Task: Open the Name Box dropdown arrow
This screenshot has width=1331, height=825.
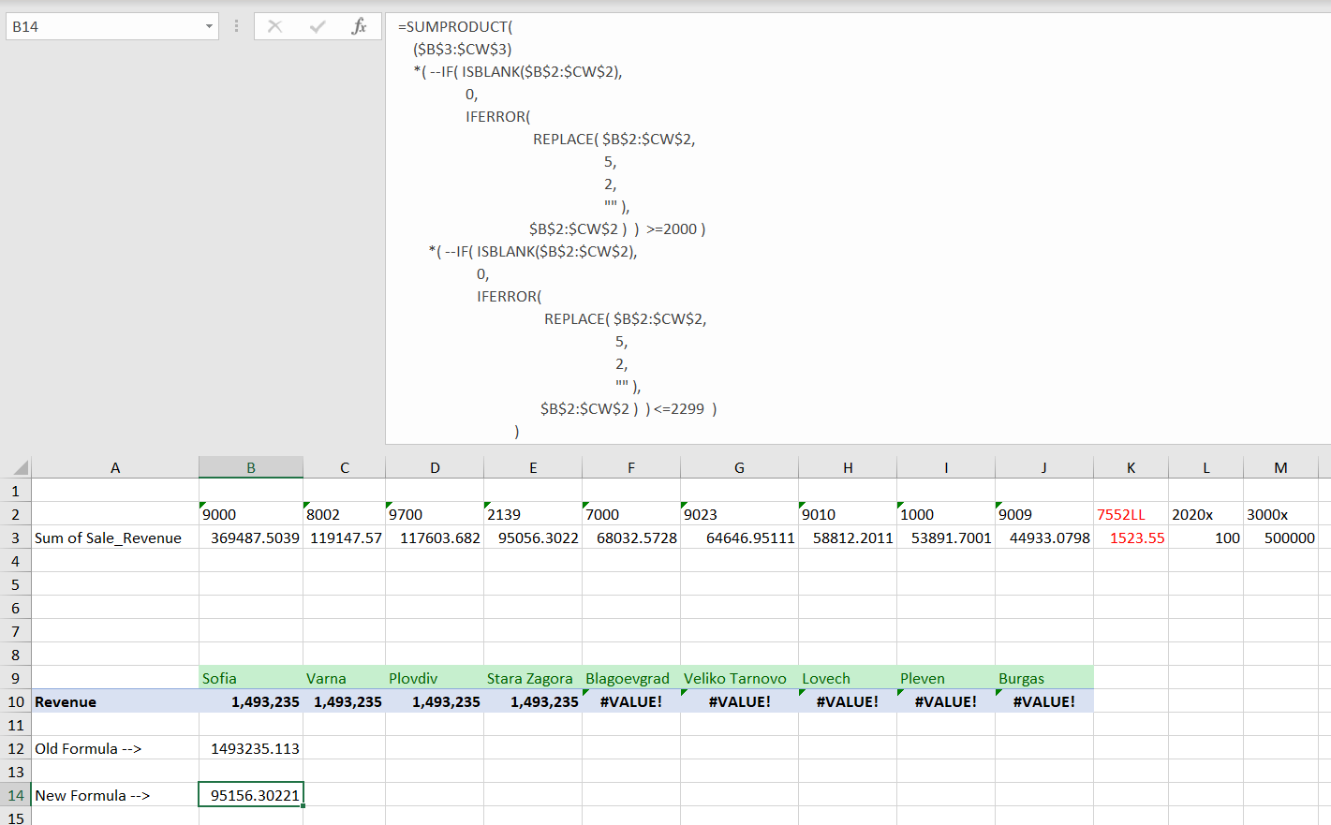Action: (x=209, y=26)
